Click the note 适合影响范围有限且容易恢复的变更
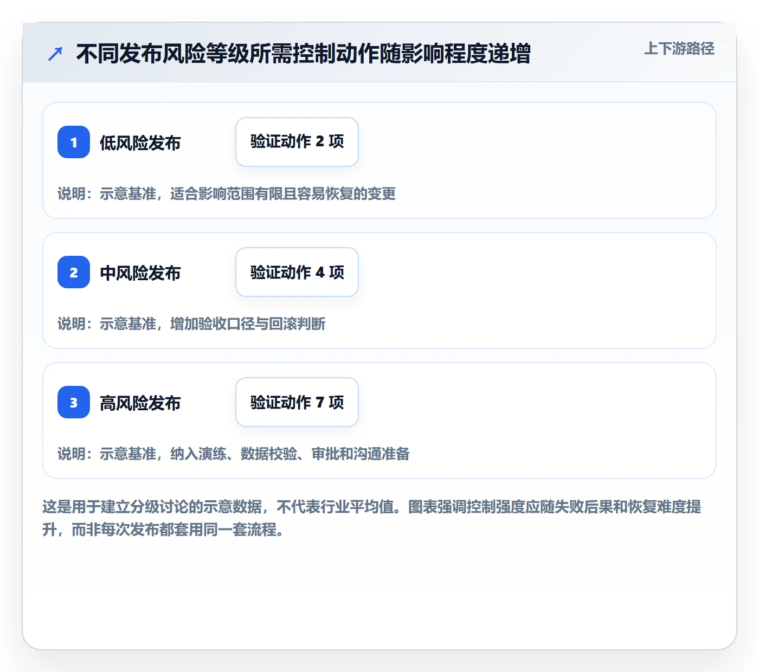Image resolution: width=759 pixels, height=672 pixels. 283,194
